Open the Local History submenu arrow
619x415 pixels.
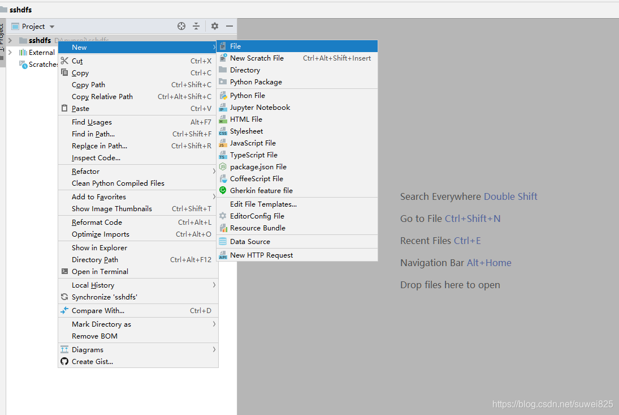click(214, 285)
